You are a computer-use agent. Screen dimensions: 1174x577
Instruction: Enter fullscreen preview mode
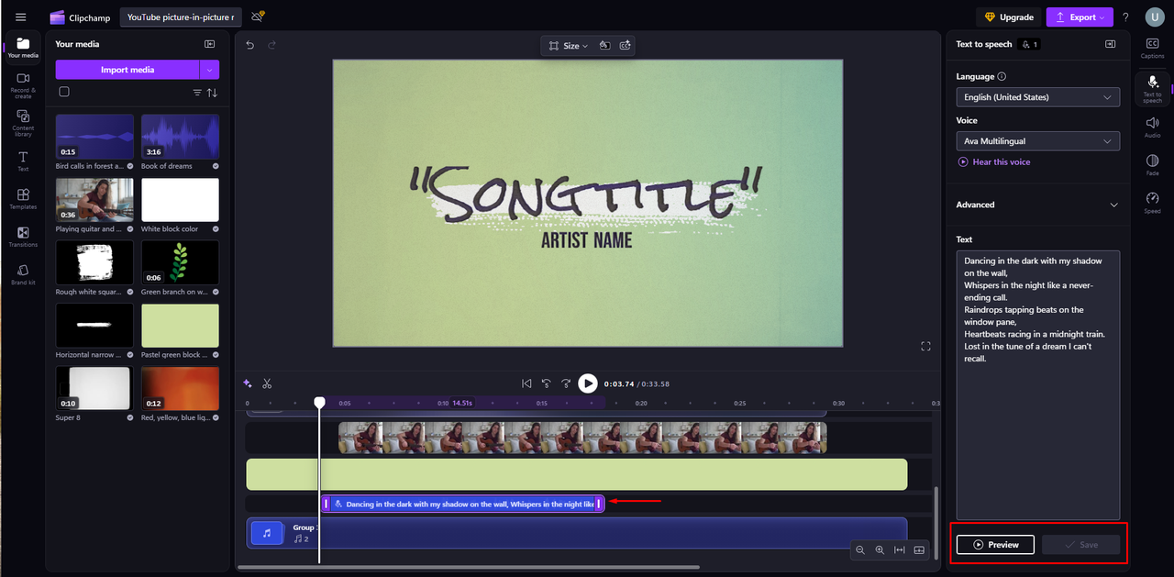tap(925, 346)
